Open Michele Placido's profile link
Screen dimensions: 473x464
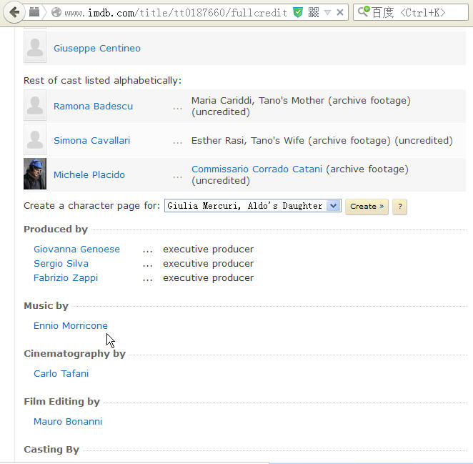pyautogui.click(x=89, y=174)
